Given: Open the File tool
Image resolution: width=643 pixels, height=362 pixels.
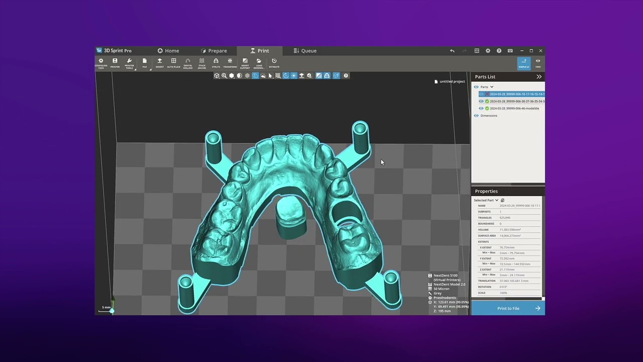Looking at the screenshot, I should [x=145, y=63].
